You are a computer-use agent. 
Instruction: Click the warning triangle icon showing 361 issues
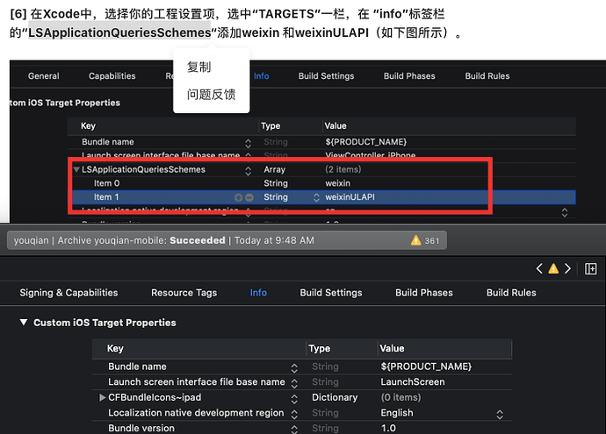coord(415,240)
